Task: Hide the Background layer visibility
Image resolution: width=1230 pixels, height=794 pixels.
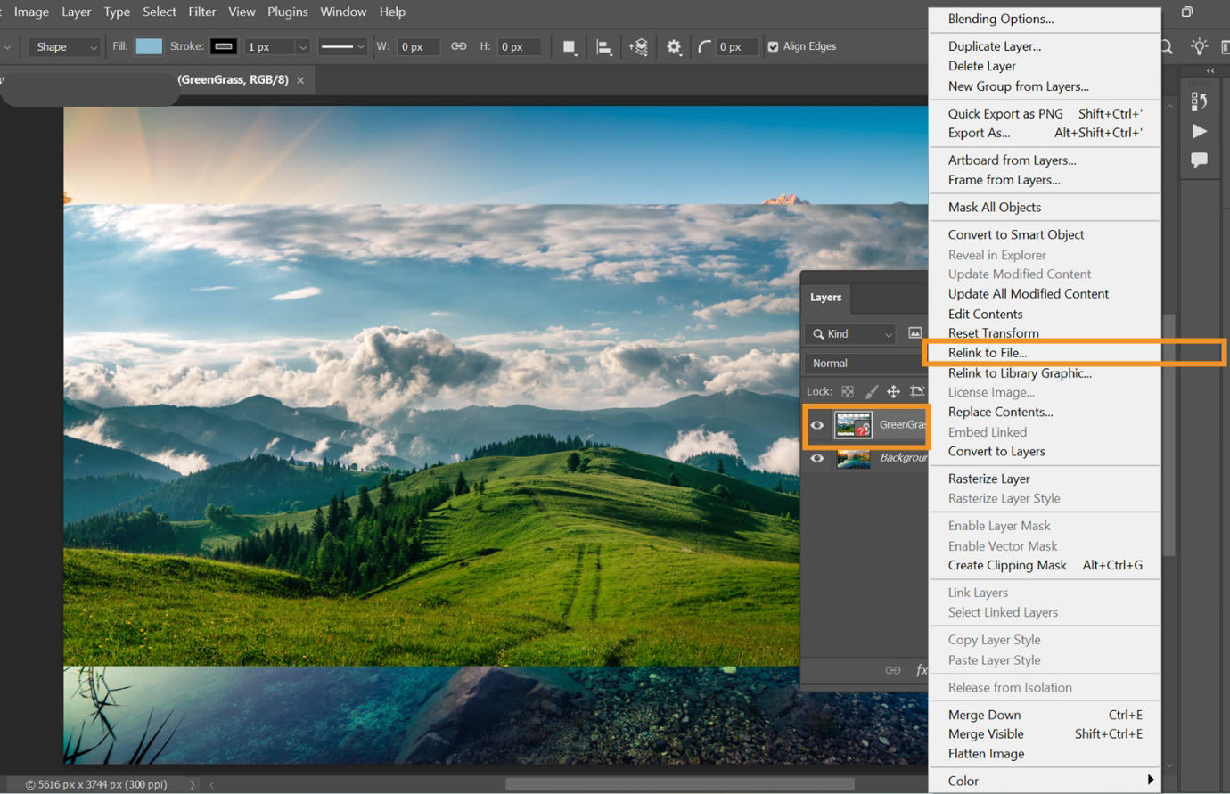Action: pyautogui.click(x=817, y=458)
